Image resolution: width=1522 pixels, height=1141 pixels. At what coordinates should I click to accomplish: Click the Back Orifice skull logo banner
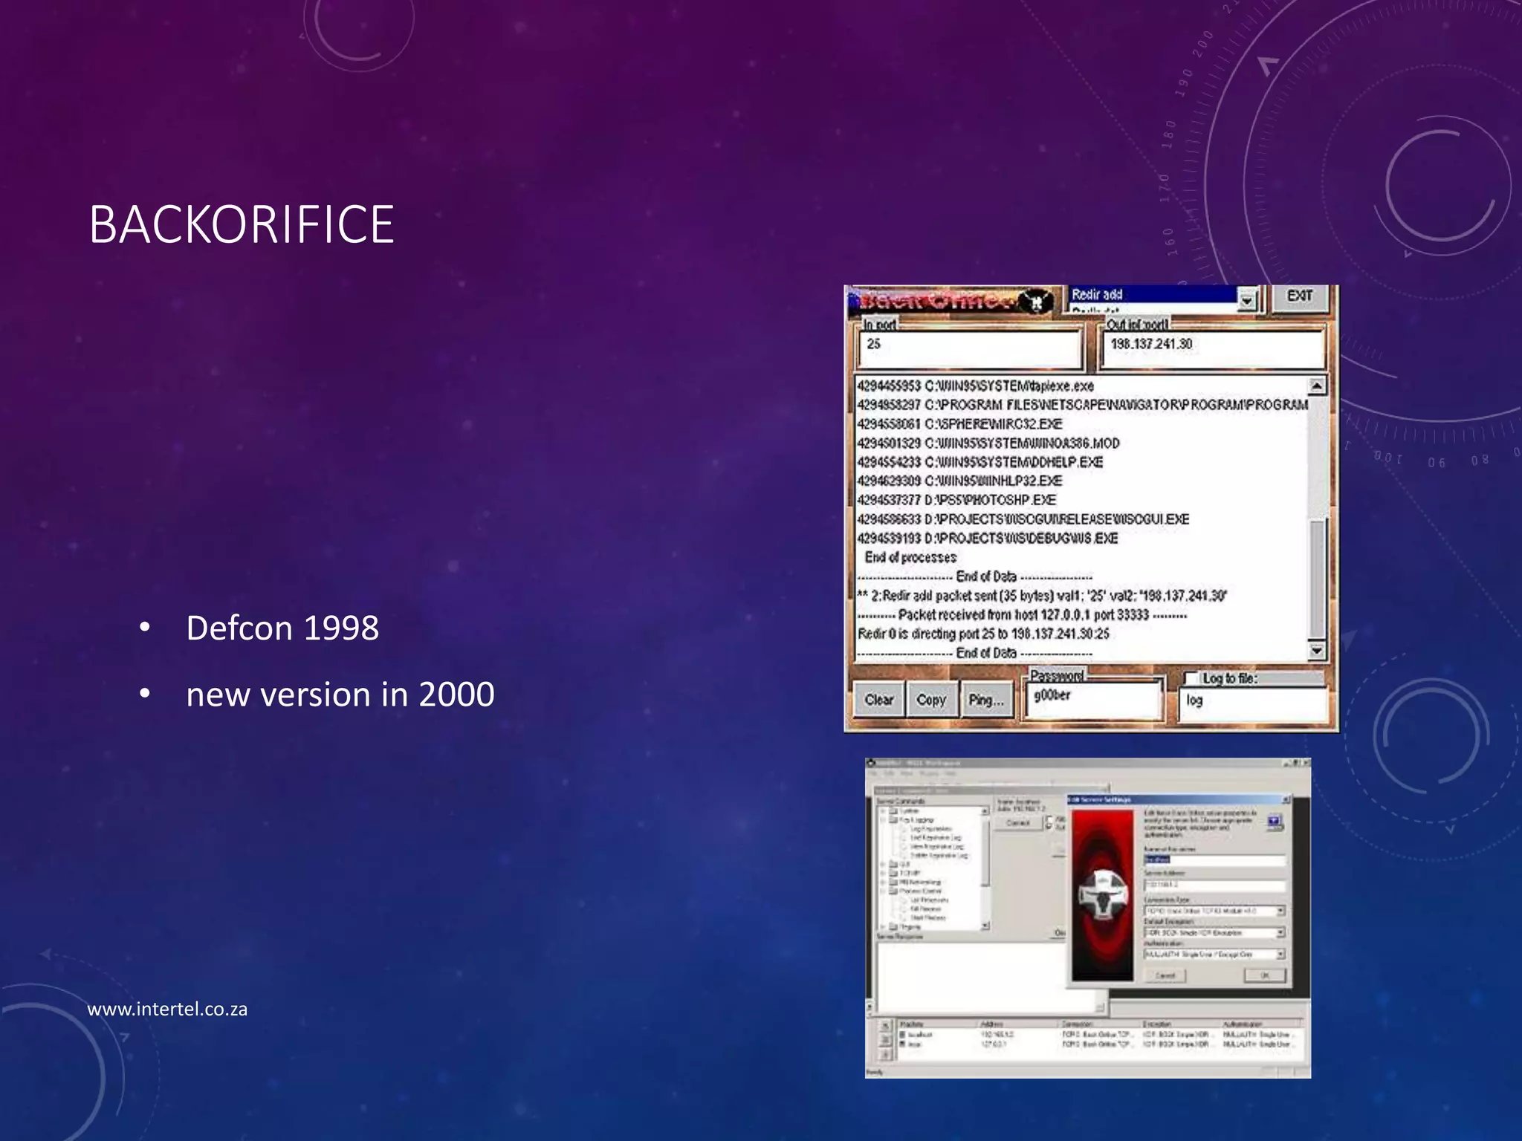951,301
